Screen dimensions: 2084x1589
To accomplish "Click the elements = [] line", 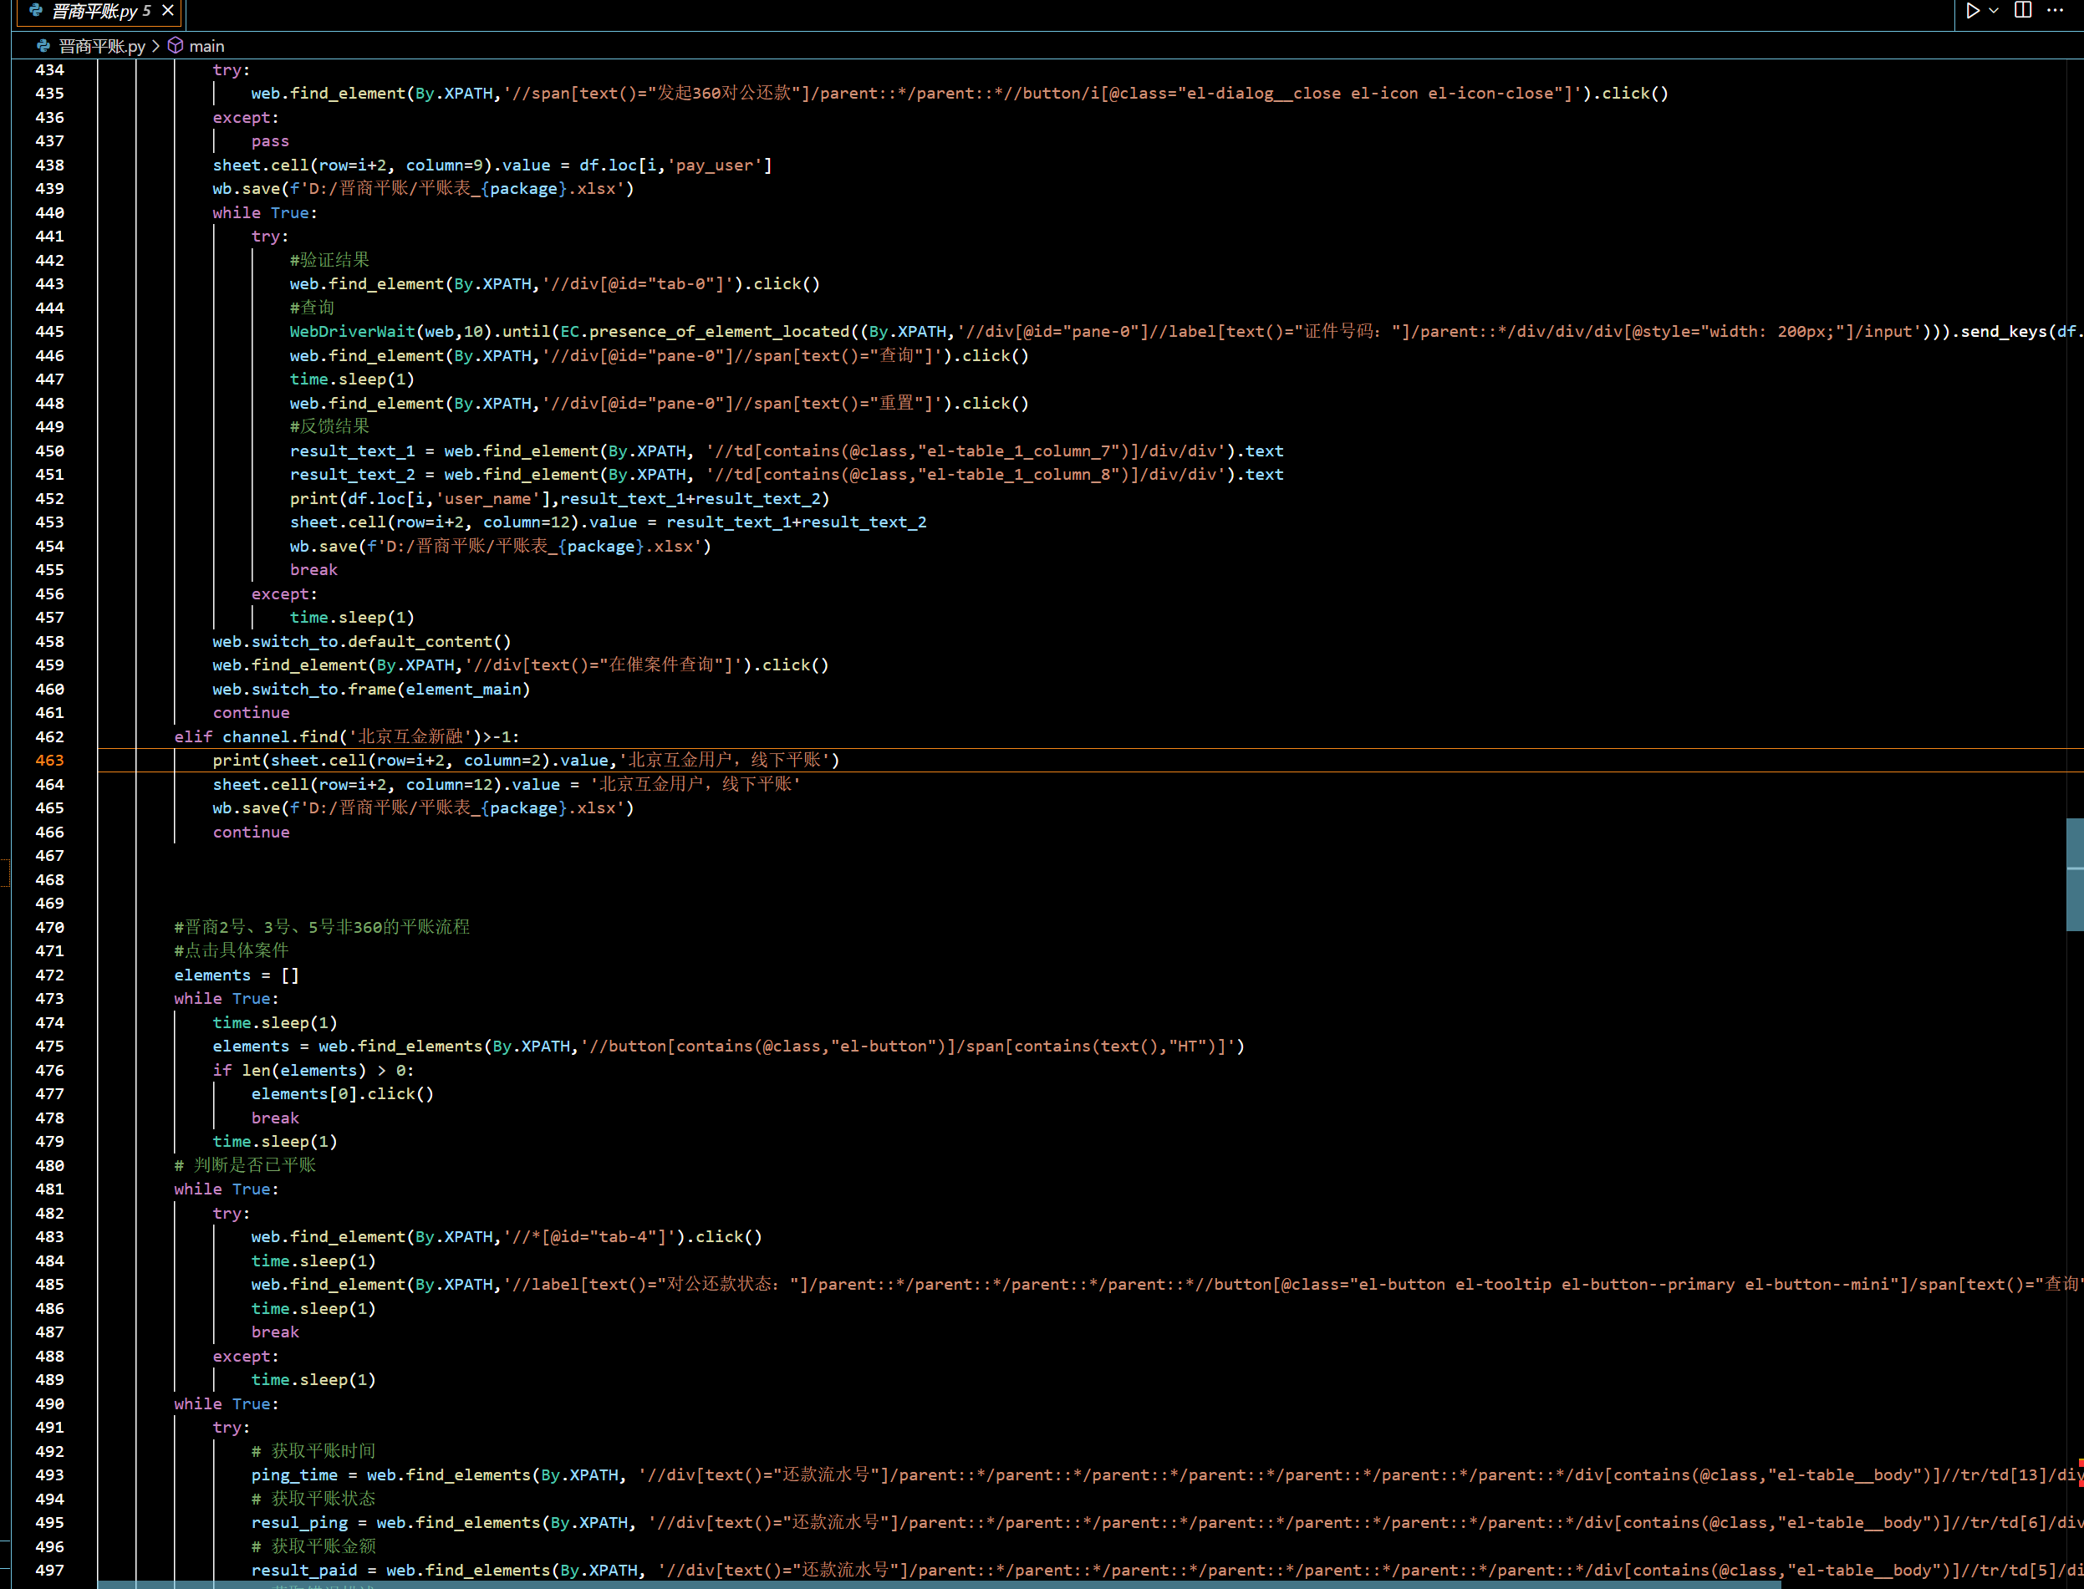I will 237,975.
